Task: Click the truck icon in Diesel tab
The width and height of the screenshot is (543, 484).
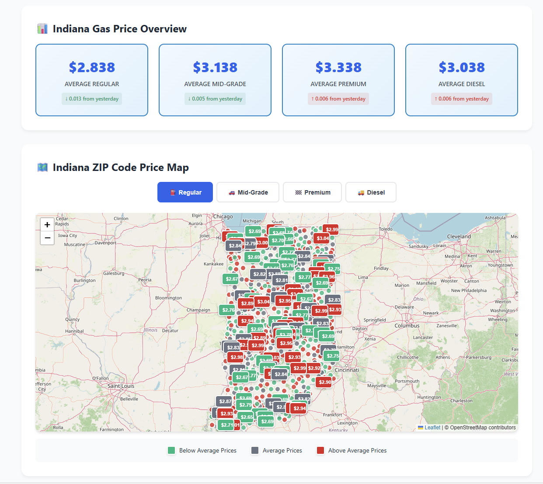Action: point(361,193)
